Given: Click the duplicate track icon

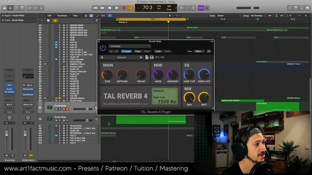Looking at the screenshot, I should point(48,20).
